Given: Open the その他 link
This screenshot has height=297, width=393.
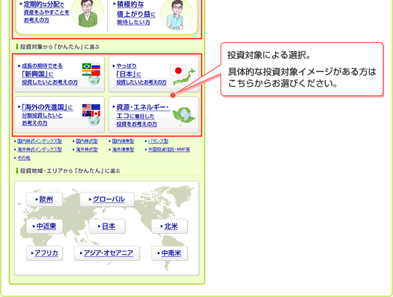Looking at the screenshot, I should point(23,158).
